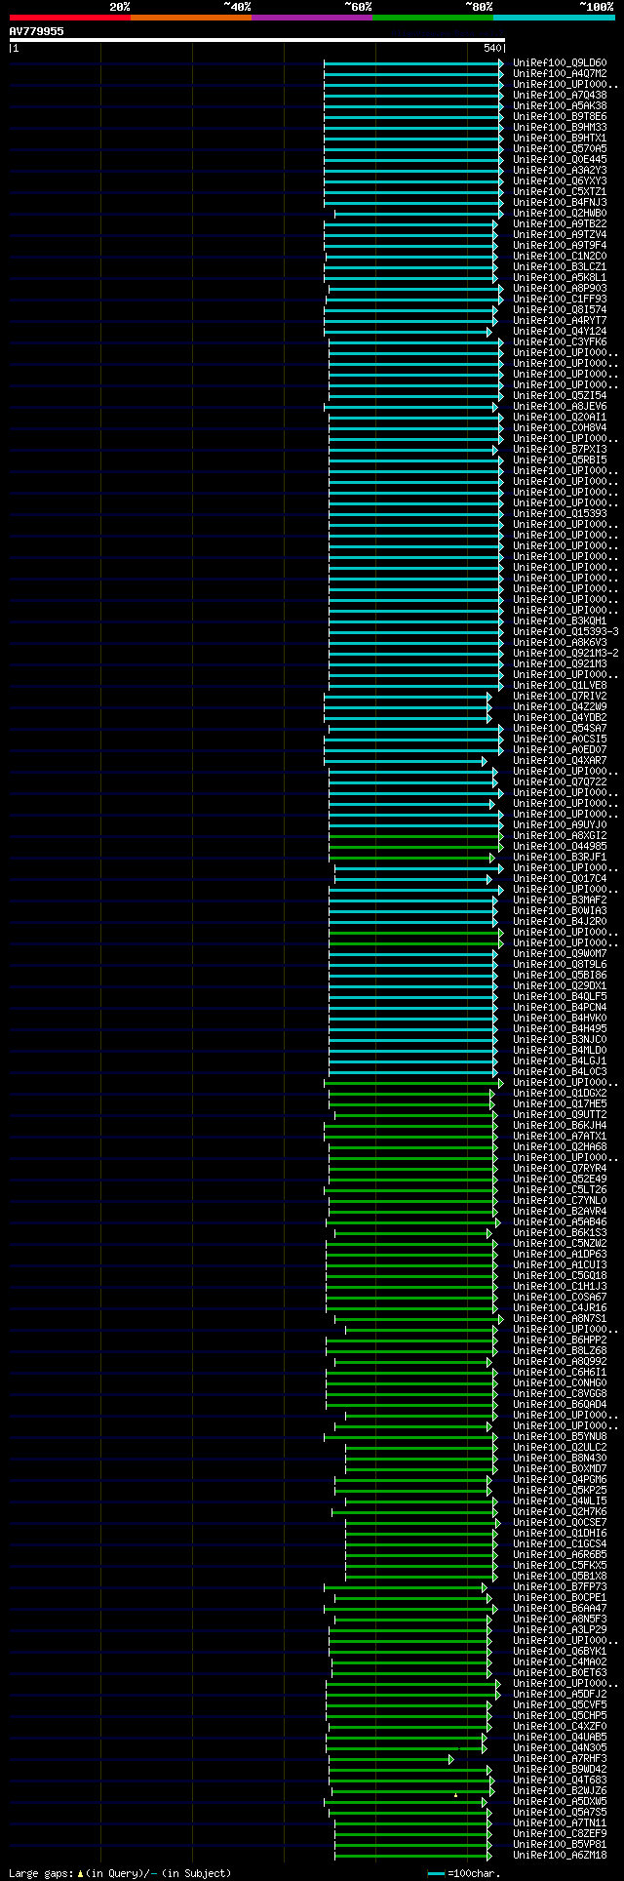The width and height of the screenshot is (624, 1881).
Task: Click label UniRef100_Q7RYR4
Action: [x=560, y=1169]
